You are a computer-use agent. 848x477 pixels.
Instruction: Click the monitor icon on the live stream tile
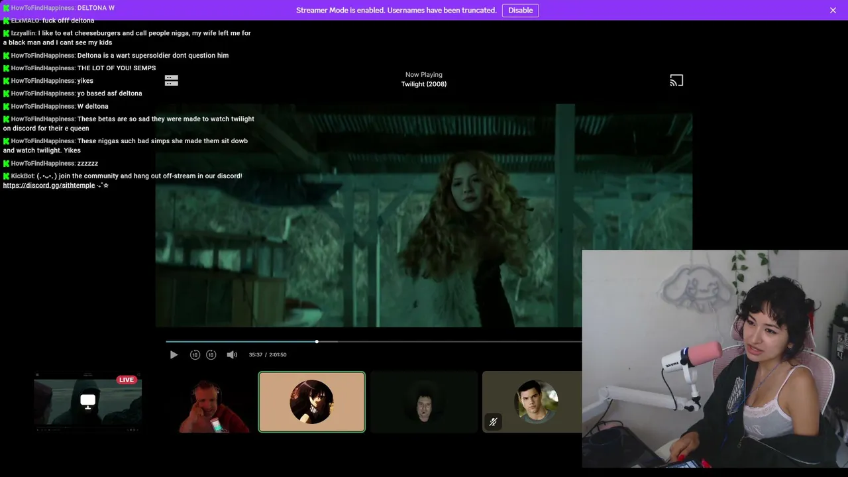[x=87, y=401]
